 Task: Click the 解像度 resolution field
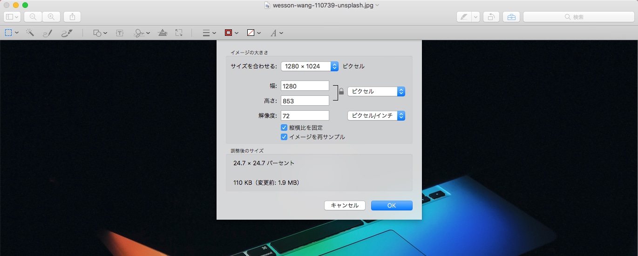305,115
